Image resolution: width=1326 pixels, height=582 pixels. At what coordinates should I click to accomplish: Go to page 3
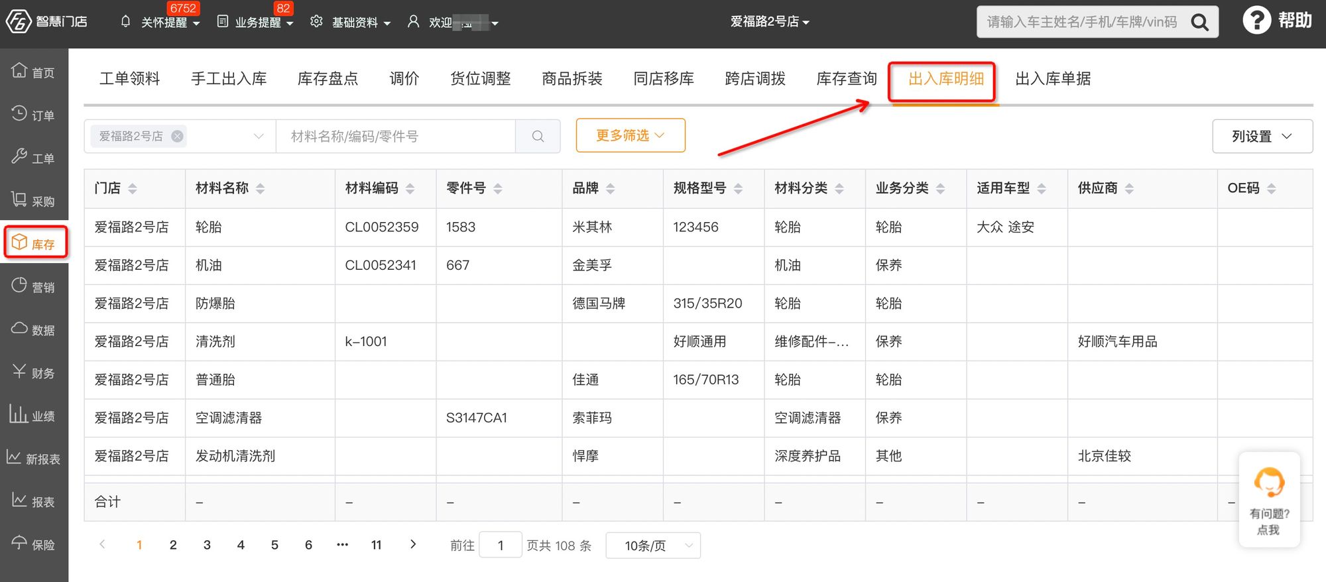click(207, 545)
